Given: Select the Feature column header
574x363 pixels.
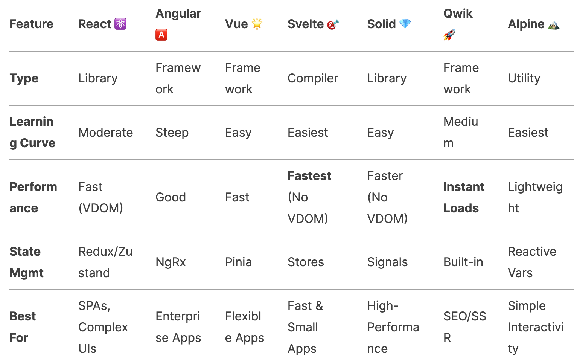Looking at the screenshot, I should tap(32, 24).
